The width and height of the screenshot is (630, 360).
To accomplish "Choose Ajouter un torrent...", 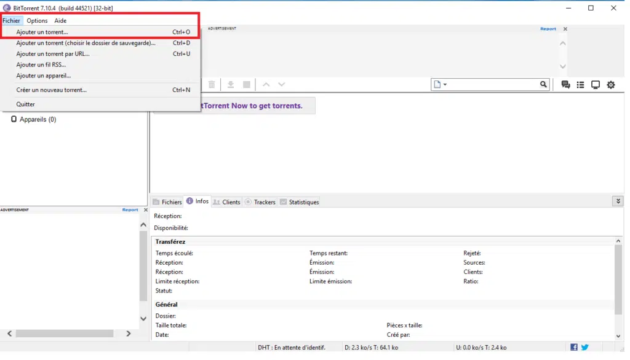I will pyautogui.click(x=100, y=32).
